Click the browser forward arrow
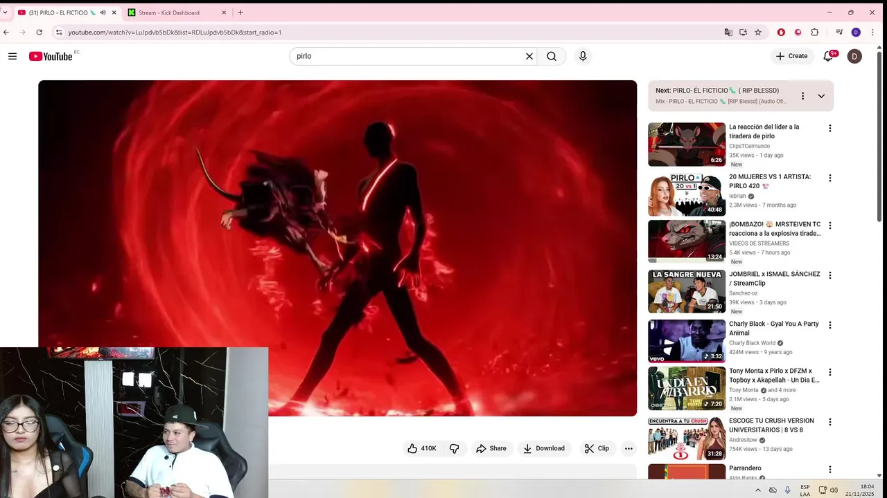 point(22,32)
